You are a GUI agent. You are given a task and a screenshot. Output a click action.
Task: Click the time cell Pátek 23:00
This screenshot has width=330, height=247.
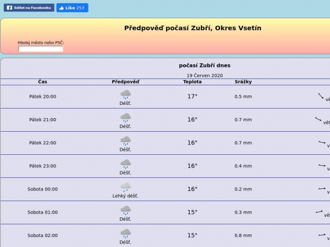[x=42, y=166]
